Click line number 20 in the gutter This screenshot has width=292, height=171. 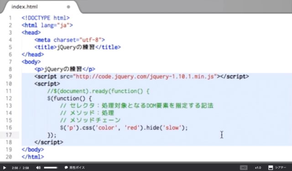tap(9, 157)
